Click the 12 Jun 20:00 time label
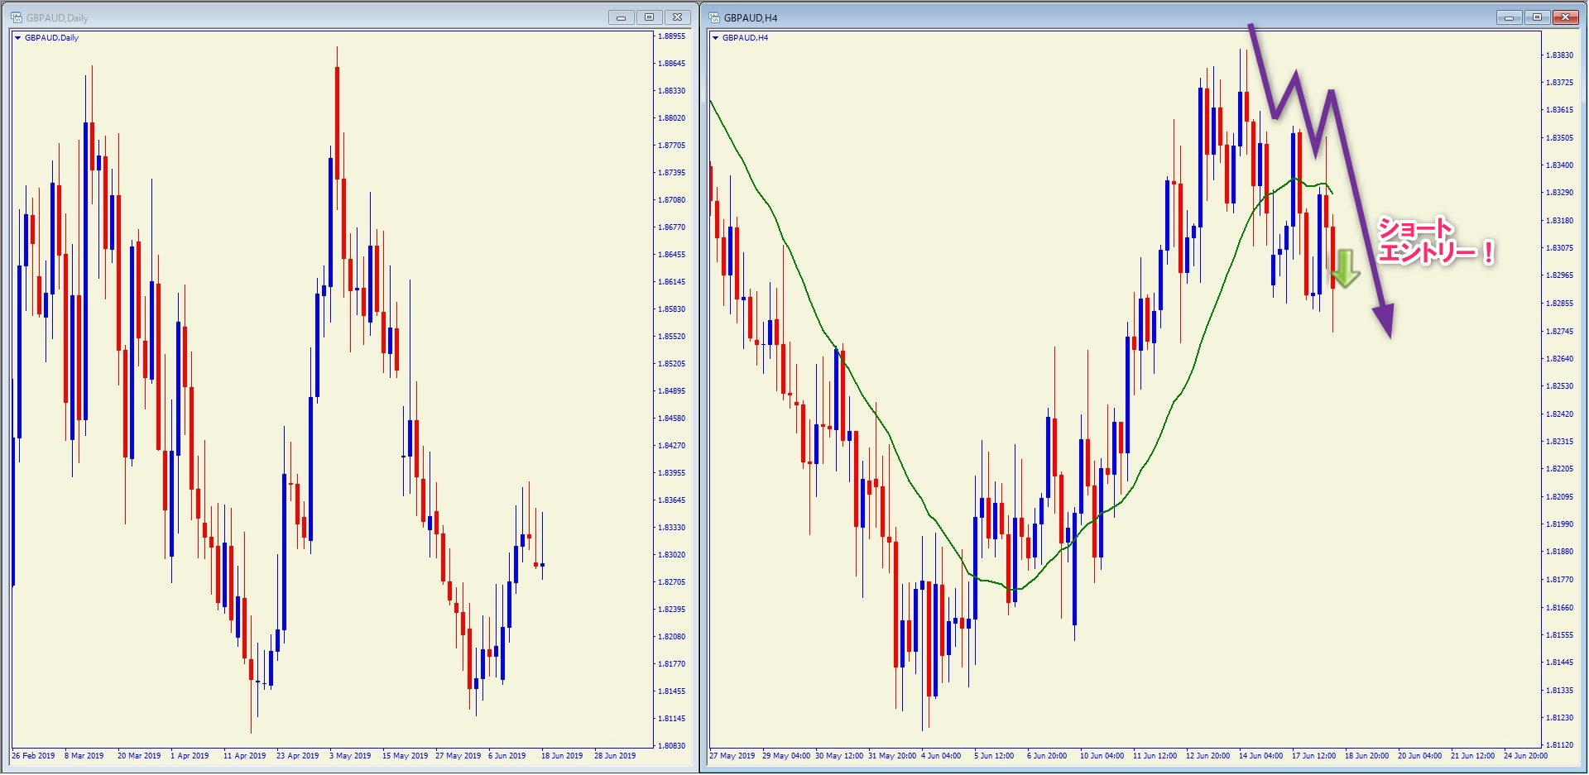This screenshot has width=1589, height=775. pos(1207,756)
